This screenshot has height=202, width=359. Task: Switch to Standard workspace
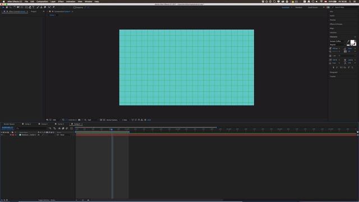pyautogui.click(x=298, y=7)
